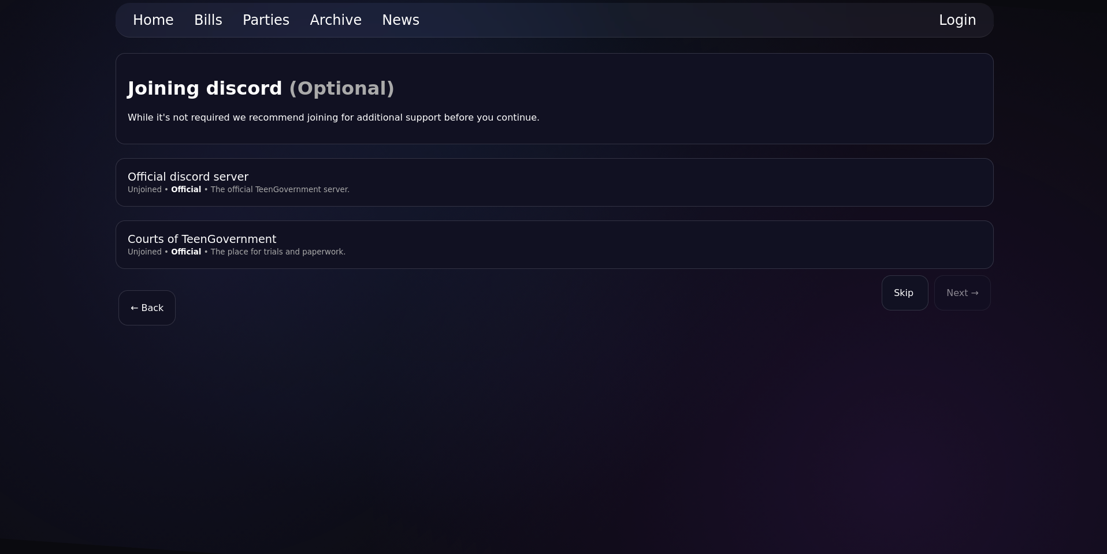Click Unjoined status under Official discord server
Viewport: 1107px width, 554px height.
click(144, 190)
